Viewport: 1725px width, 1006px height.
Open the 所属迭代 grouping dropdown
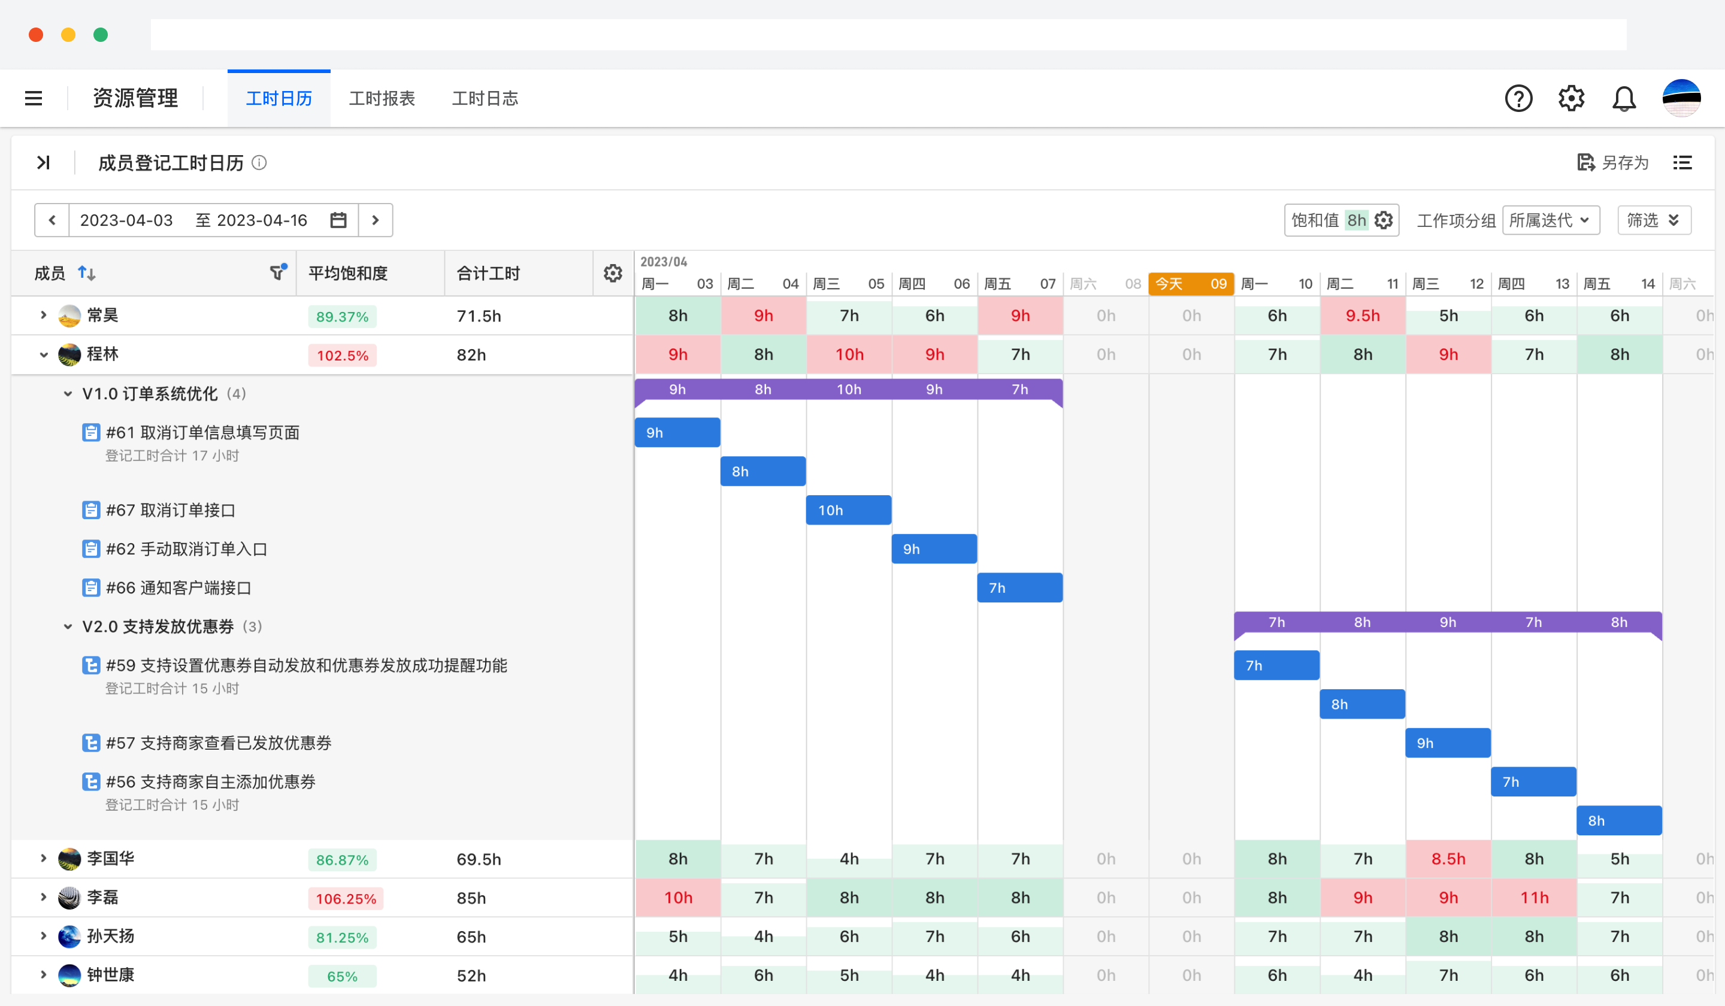(x=1550, y=220)
